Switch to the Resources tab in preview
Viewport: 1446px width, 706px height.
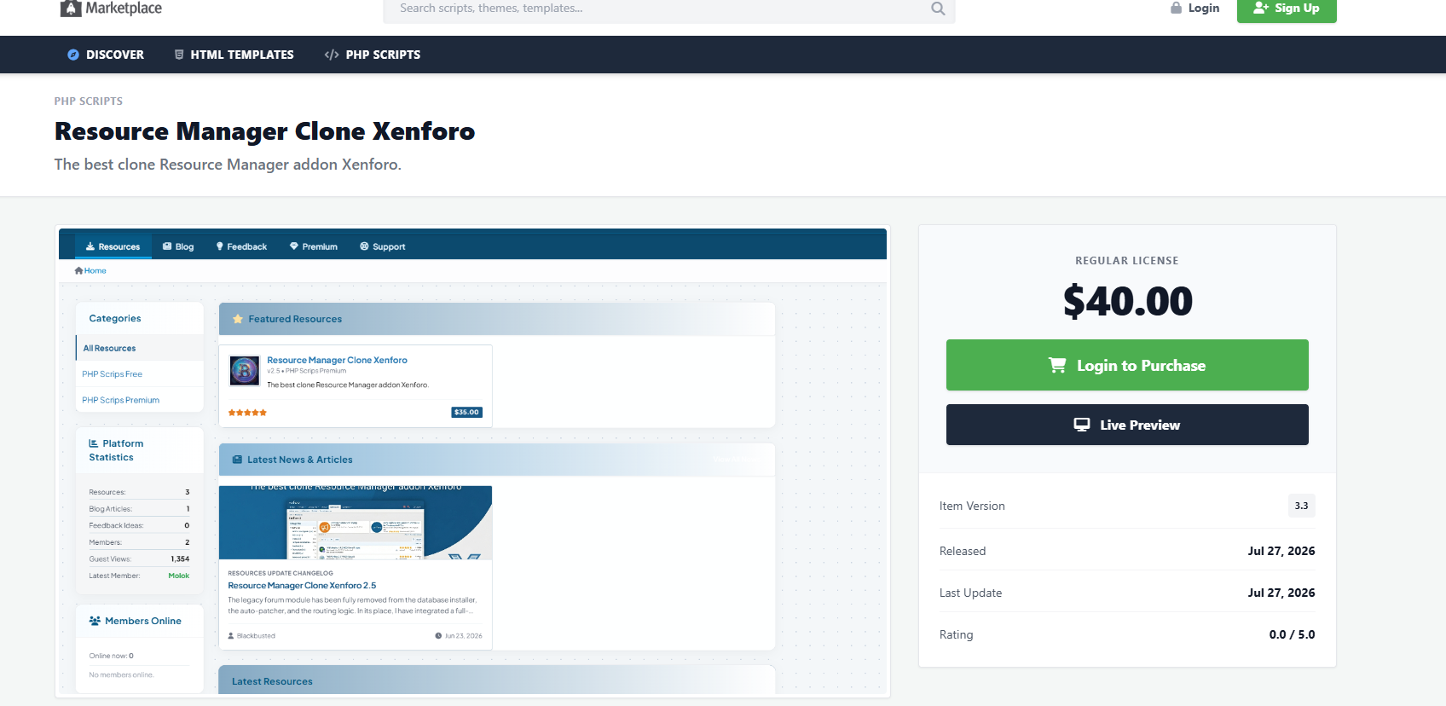[113, 246]
